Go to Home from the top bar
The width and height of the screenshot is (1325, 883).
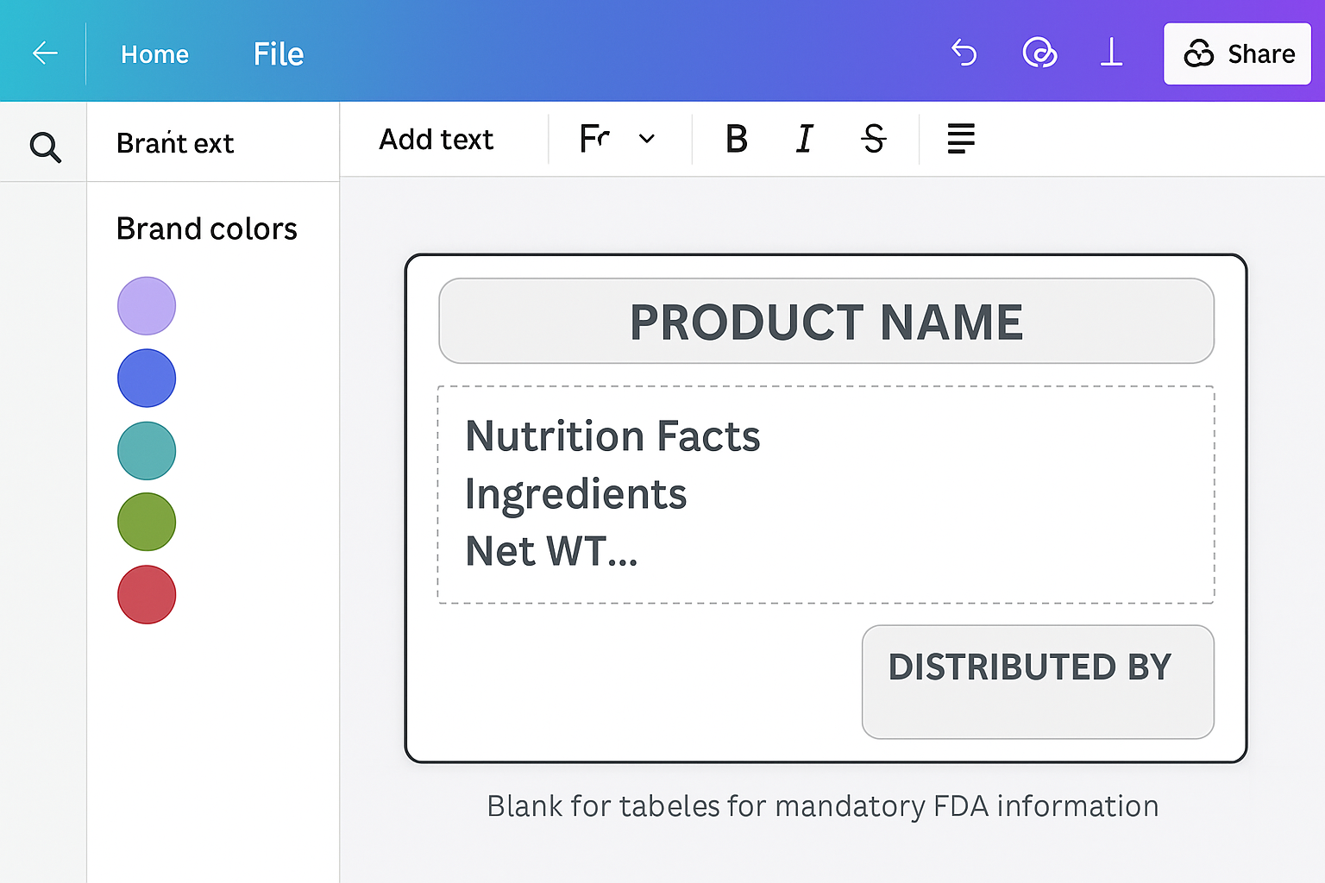coord(154,53)
